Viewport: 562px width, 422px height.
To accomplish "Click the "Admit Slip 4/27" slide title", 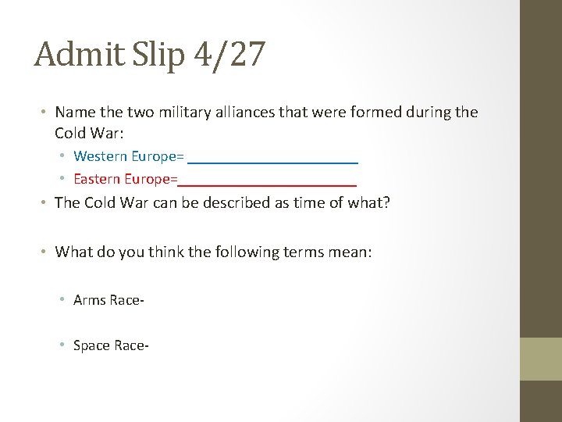I will (150, 55).
